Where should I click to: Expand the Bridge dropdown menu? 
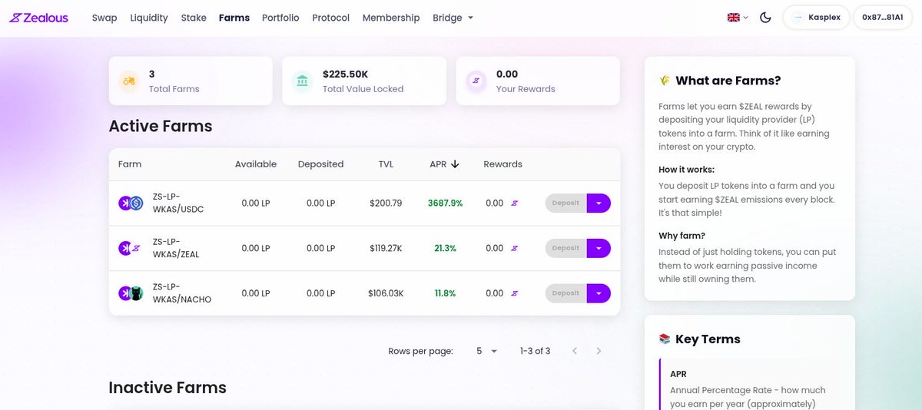click(x=453, y=18)
